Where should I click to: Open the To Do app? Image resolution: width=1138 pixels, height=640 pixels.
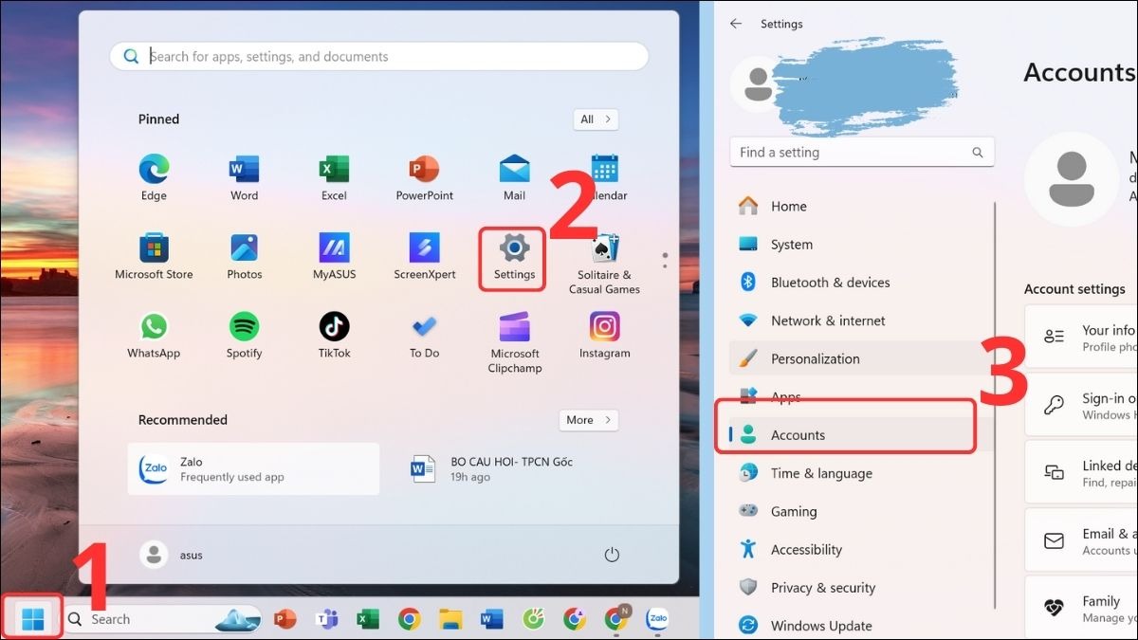(424, 335)
